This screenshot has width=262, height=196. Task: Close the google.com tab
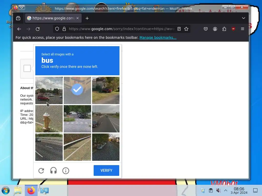[78, 18]
